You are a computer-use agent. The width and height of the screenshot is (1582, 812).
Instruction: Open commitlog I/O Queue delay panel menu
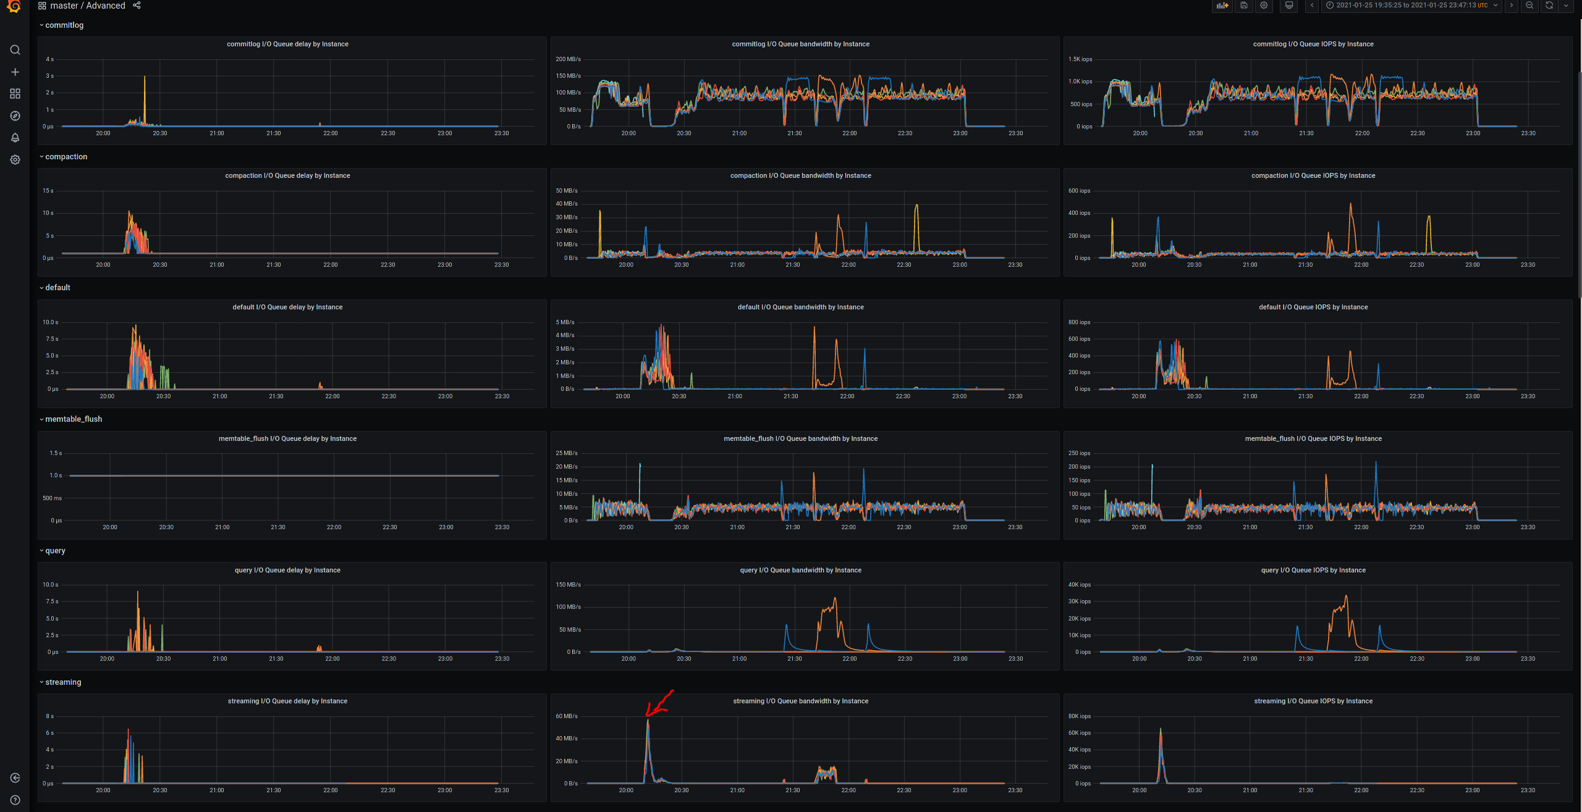coord(287,44)
